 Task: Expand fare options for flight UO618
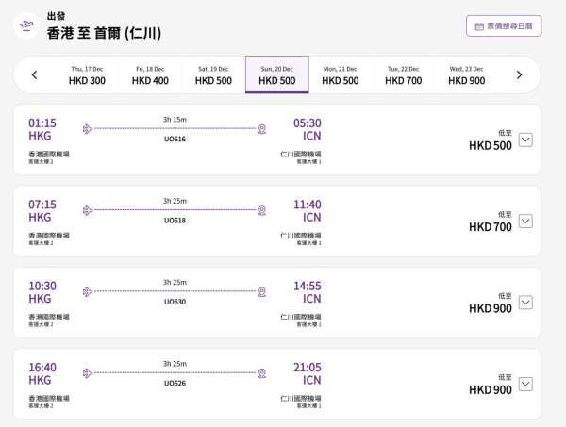click(525, 222)
